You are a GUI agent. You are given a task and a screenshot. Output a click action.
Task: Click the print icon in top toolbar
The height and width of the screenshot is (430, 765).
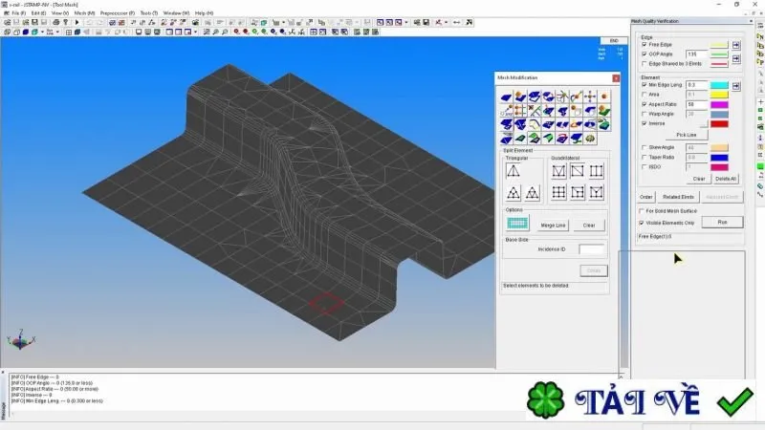pos(56,22)
